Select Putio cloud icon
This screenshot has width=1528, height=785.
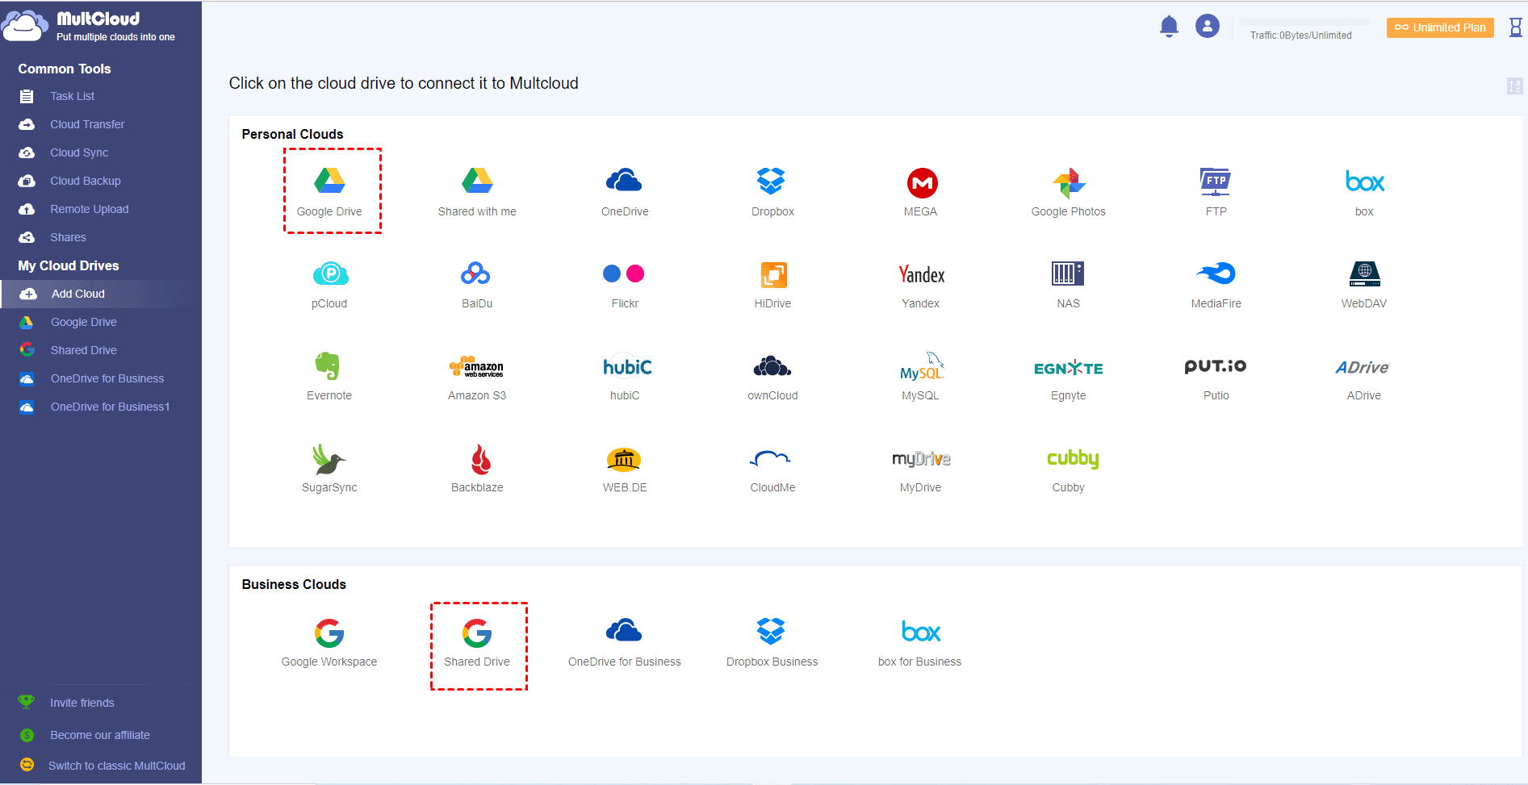click(x=1216, y=366)
